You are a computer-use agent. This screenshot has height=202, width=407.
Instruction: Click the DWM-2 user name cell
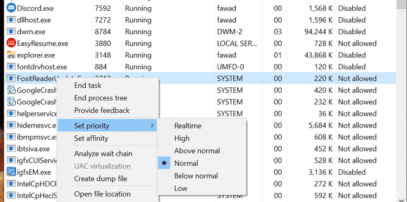pyautogui.click(x=230, y=31)
